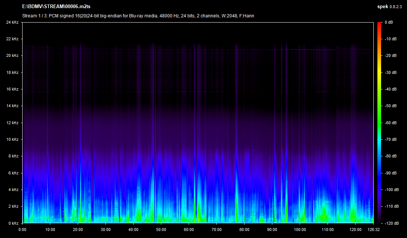Click the 110:00 time axis marker
The height and width of the screenshot is (238, 407).
click(x=327, y=229)
